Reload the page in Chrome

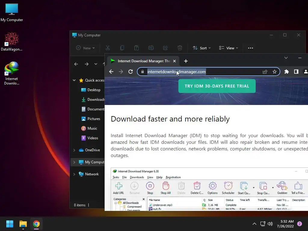coord(131,72)
